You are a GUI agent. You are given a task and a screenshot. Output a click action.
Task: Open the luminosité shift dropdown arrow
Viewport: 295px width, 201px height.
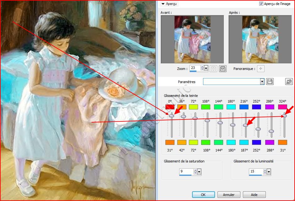pyautogui.click(x=269, y=172)
